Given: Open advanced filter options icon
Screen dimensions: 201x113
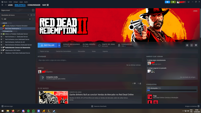Looking at the screenshot, I should [x=33, y=19].
